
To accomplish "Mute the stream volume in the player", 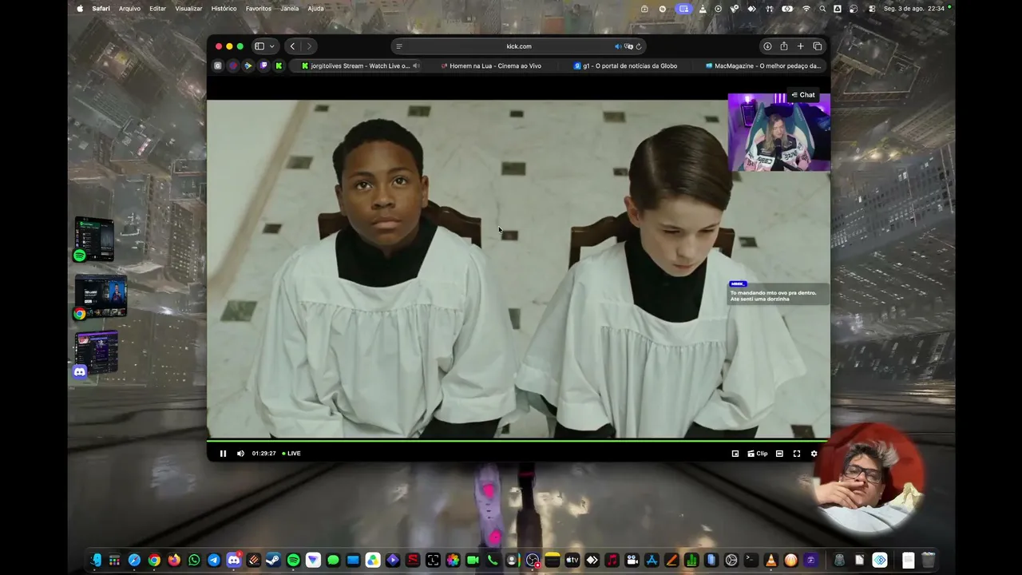I will [240, 454].
